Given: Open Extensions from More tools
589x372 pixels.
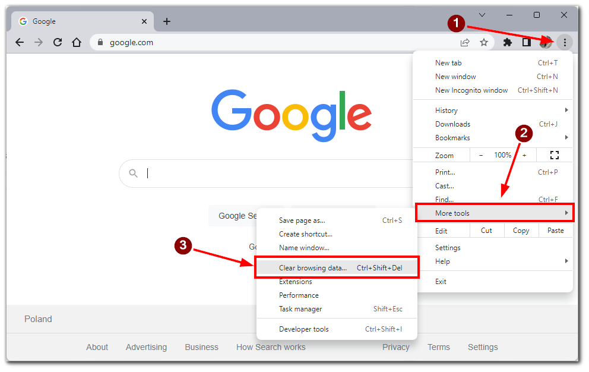Looking at the screenshot, I should pyautogui.click(x=337, y=282).
